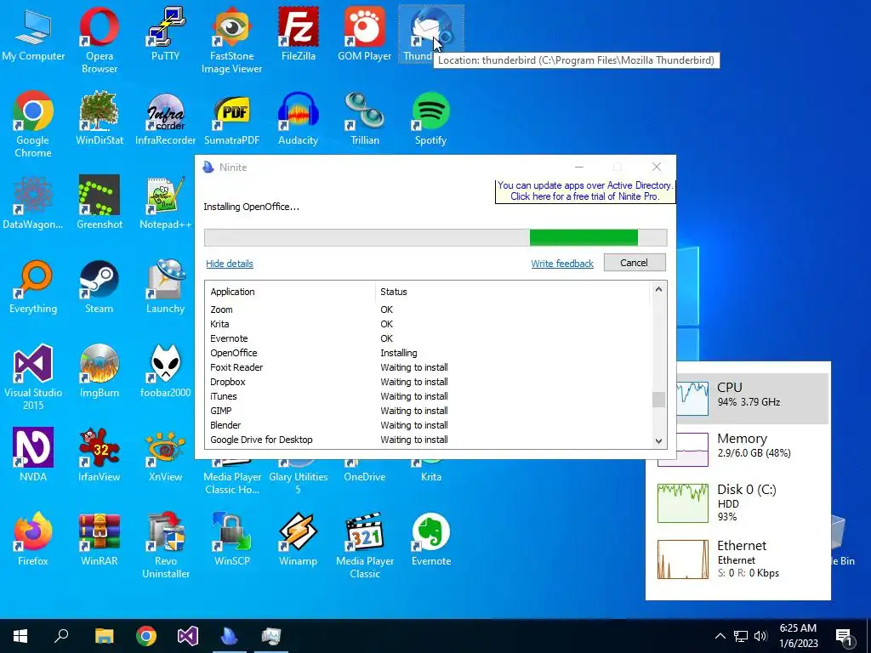Click the Visual Studio 2015 desktop icon
Viewport: 871px width, 653px height.
click(33, 377)
